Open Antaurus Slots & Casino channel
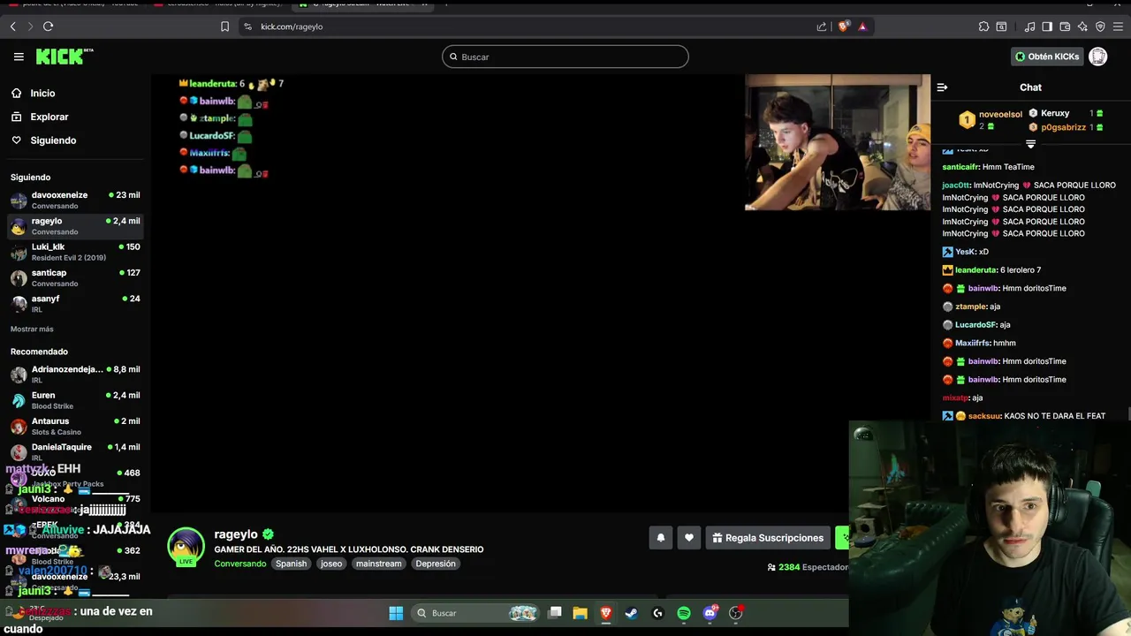Viewport: 1131px width, 636px height. click(75, 426)
